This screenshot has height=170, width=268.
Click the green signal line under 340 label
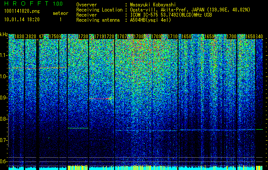(259, 130)
